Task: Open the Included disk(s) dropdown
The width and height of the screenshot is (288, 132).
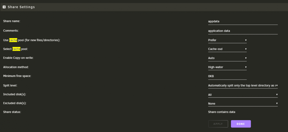Action: click(x=243, y=95)
